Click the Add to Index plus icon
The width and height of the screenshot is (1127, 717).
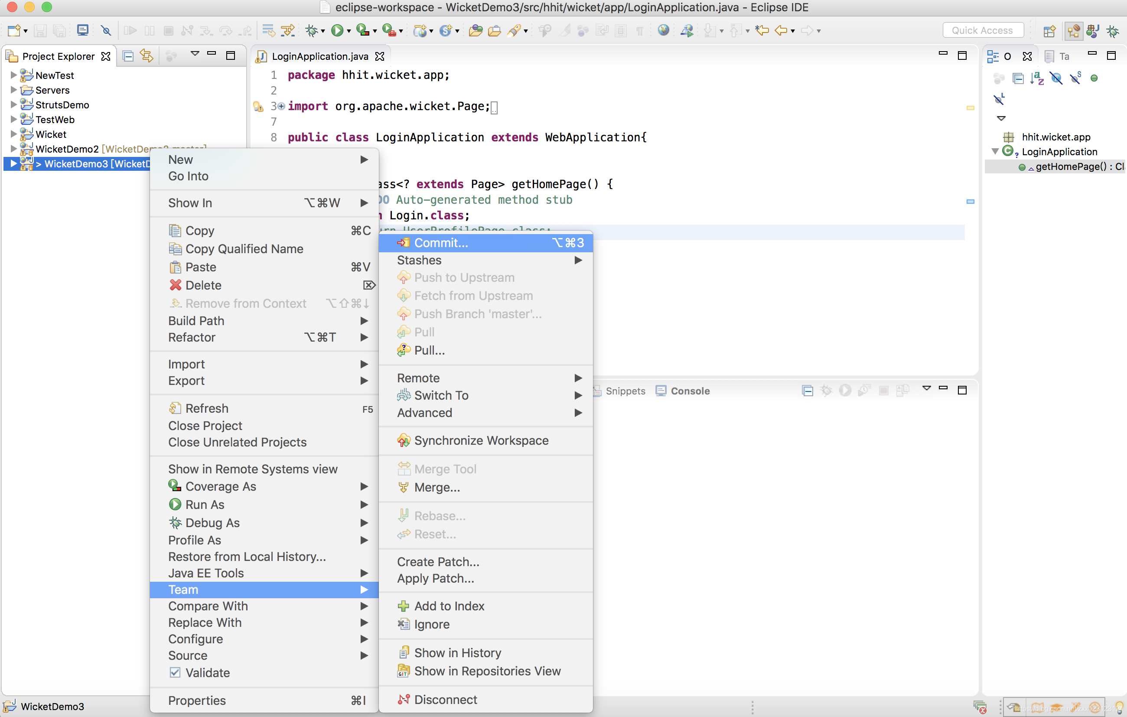click(403, 606)
